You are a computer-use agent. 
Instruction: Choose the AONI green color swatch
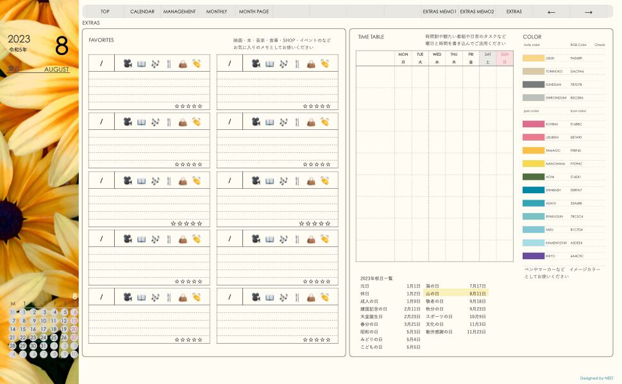point(534,177)
